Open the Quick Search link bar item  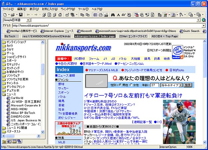pyautogui.click(x=190, y=31)
